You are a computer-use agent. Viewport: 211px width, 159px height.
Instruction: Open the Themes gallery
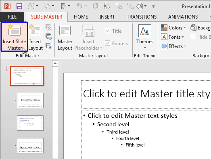[x=145, y=37]
